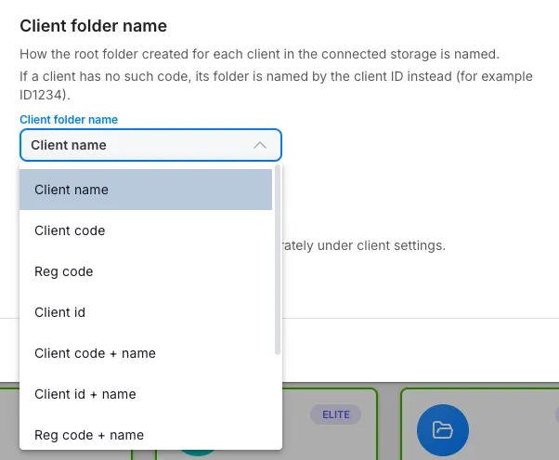
Task: Click the chevron arrow in the dropdown field
Action: [260, 145]
